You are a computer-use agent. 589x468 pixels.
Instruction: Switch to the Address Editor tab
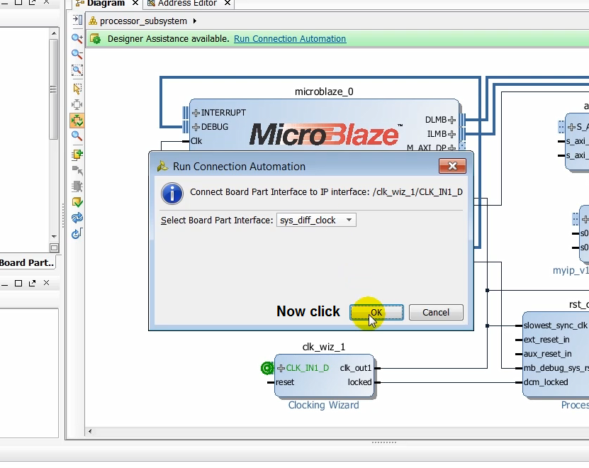[x=186, y=3]
